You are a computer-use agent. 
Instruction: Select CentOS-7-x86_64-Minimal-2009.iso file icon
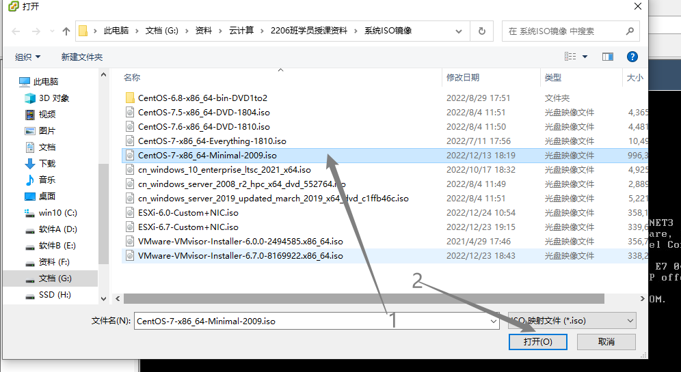click(129, 155)
